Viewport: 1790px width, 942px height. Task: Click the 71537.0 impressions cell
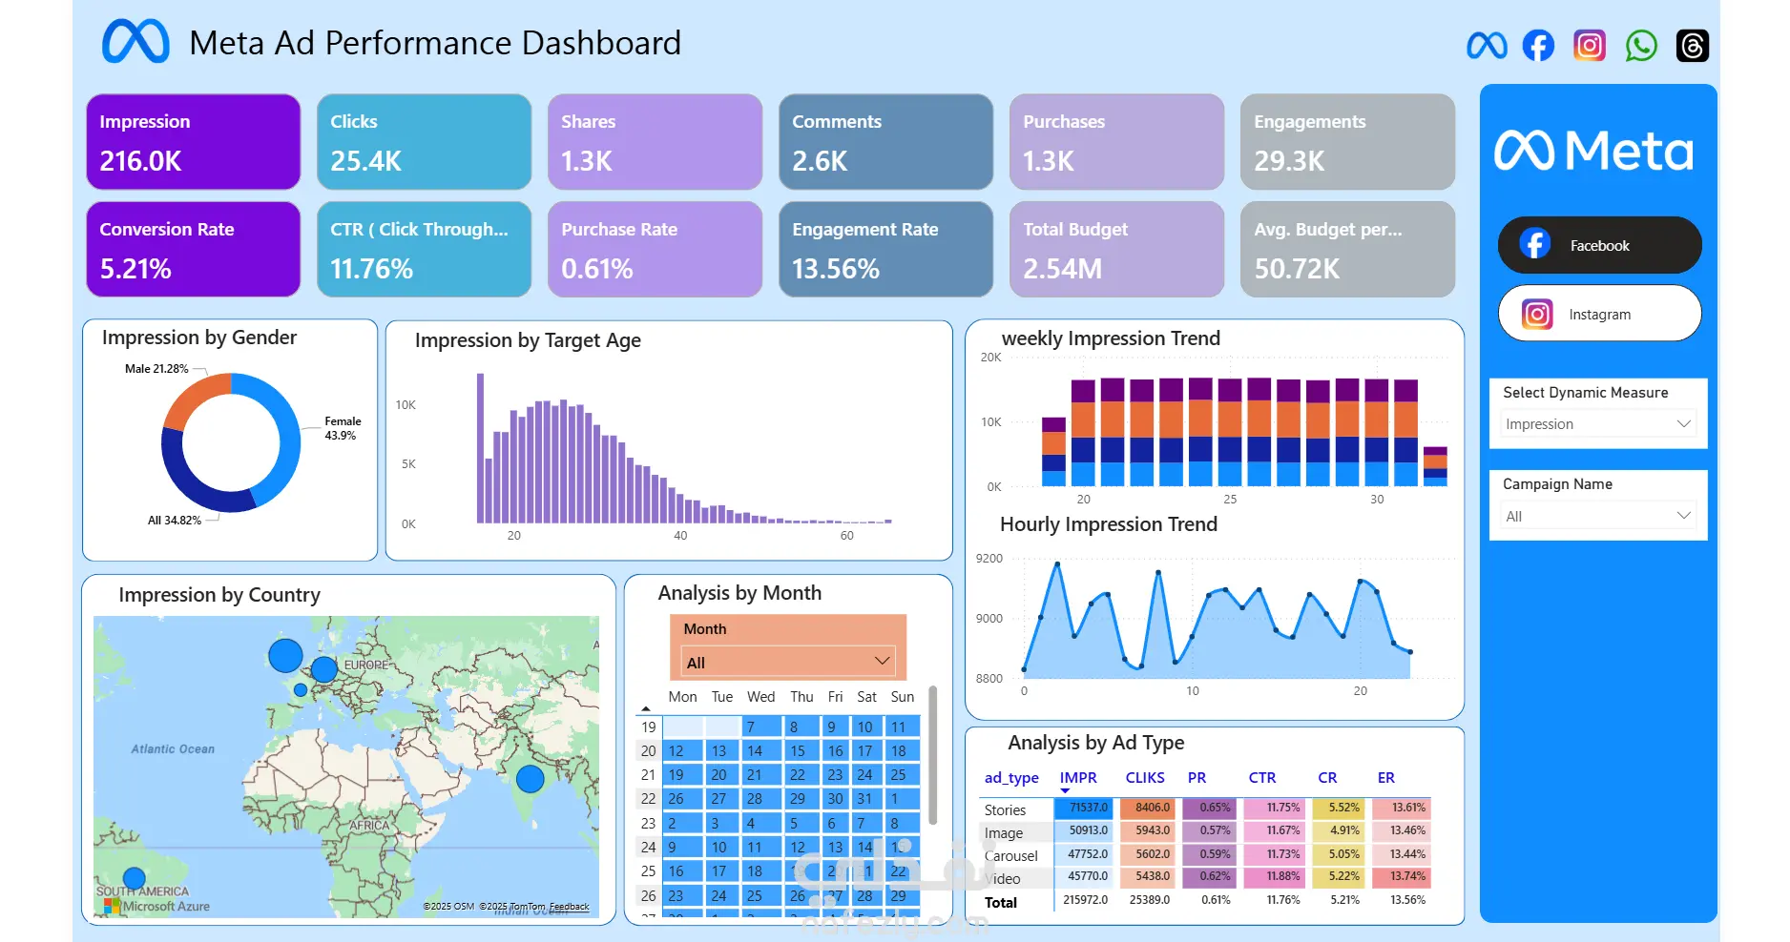(x=1083, y=808)
